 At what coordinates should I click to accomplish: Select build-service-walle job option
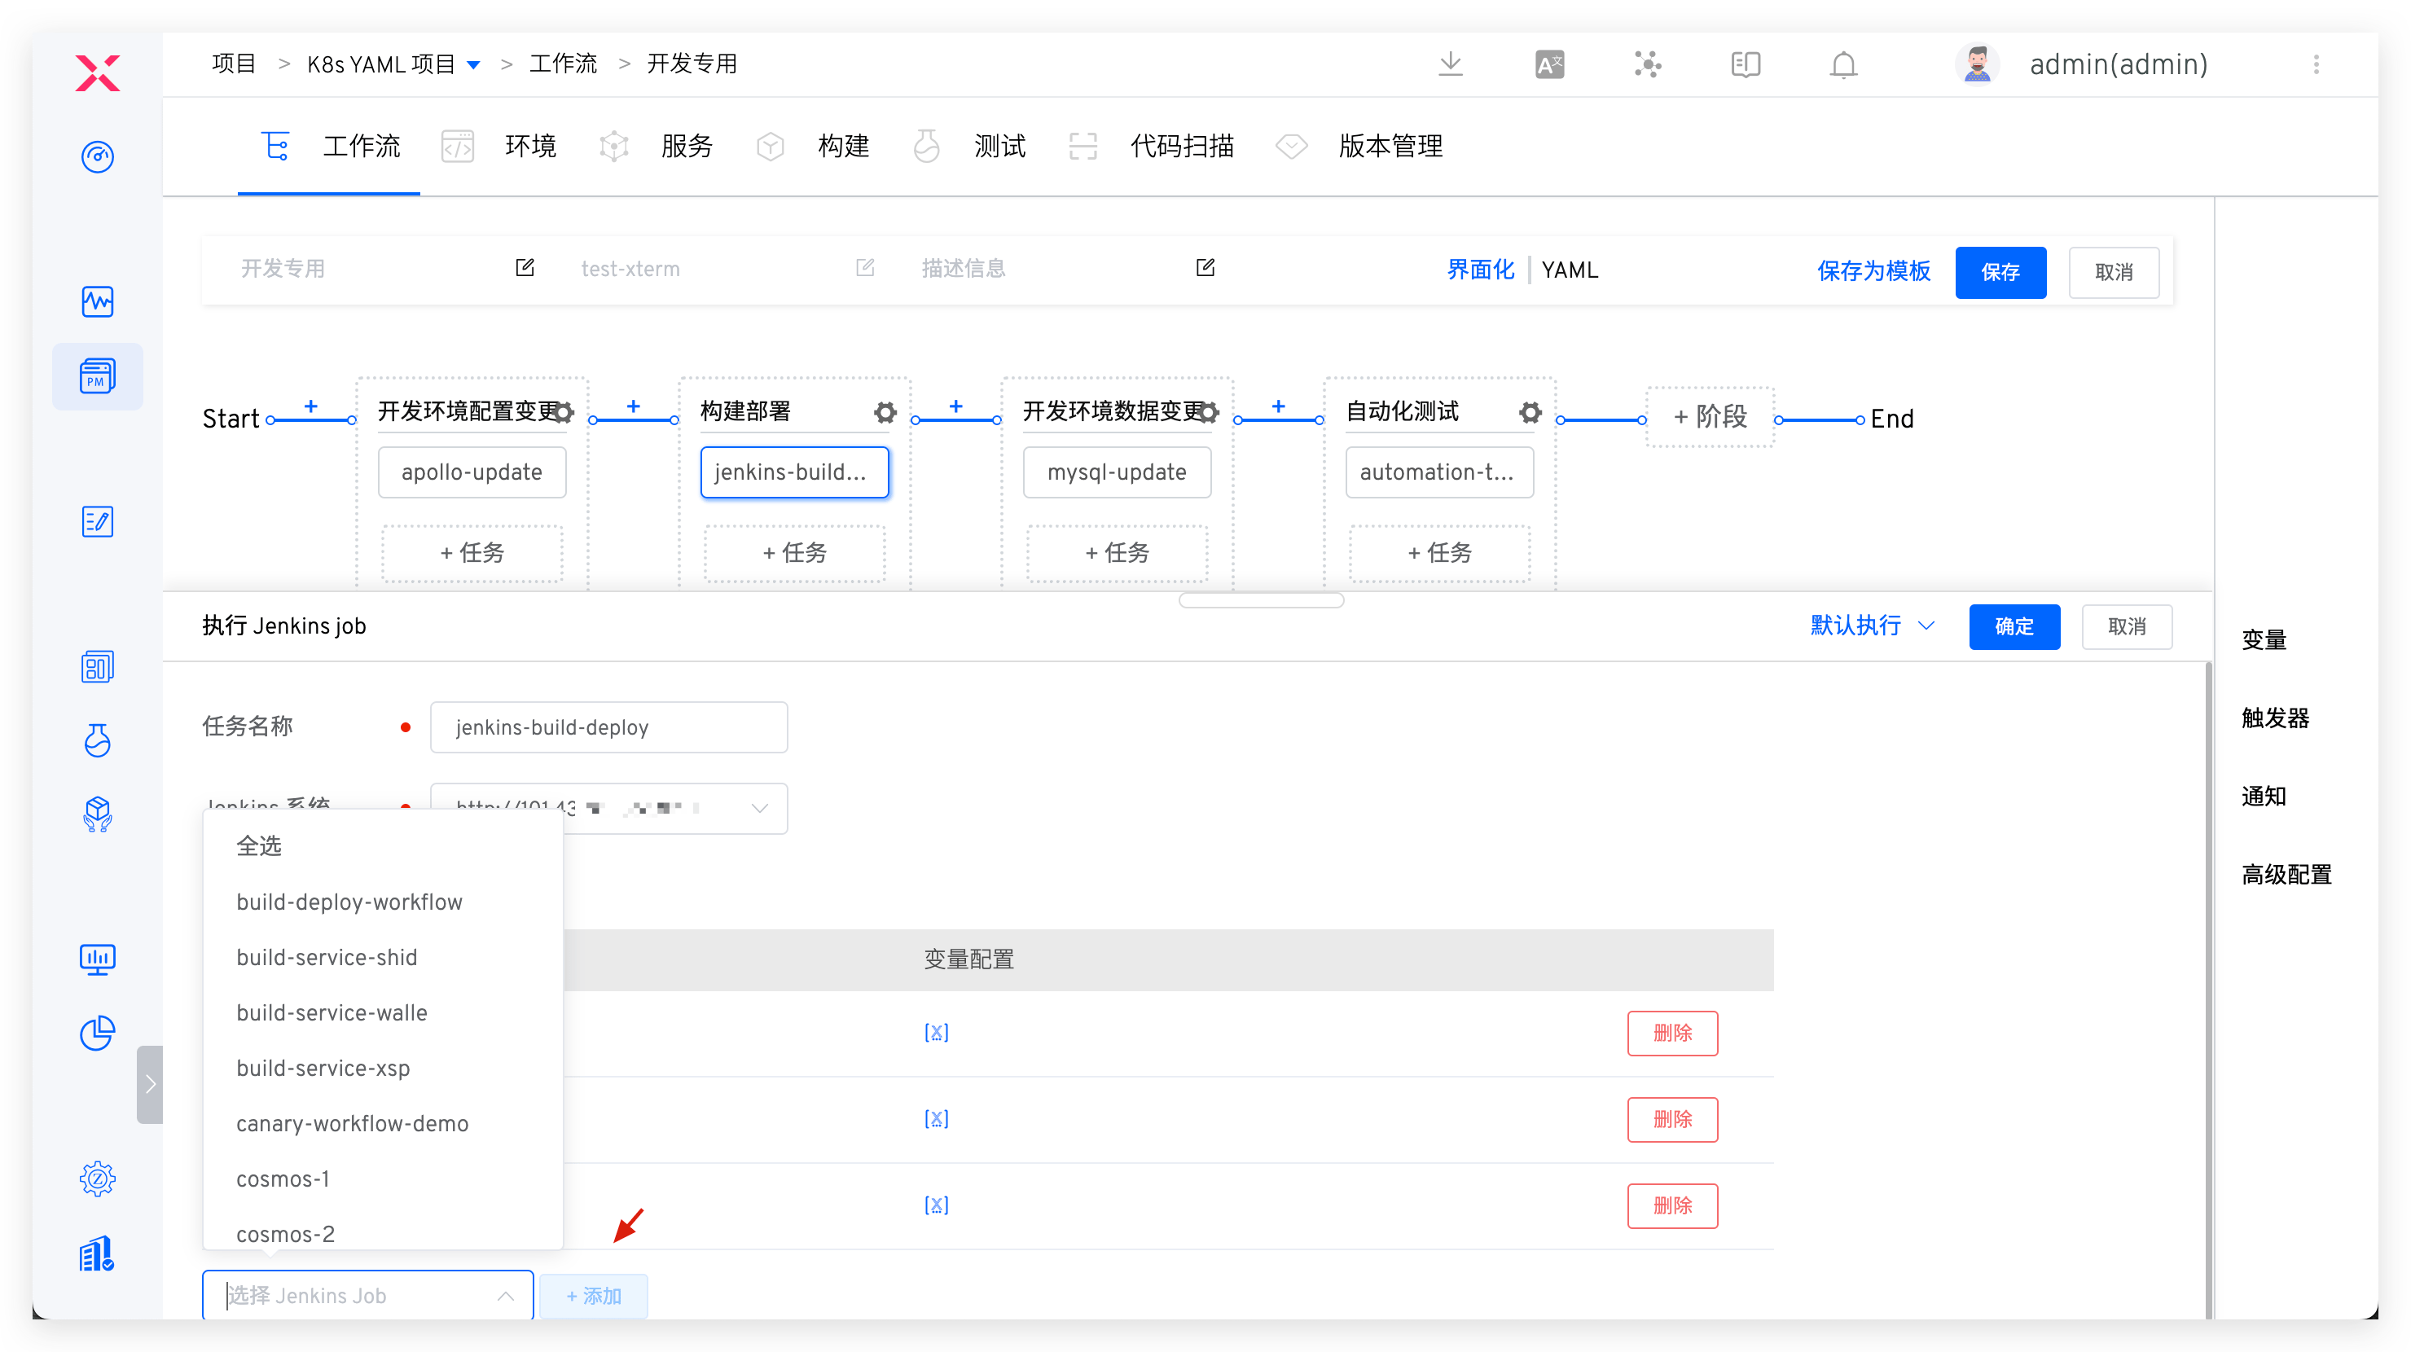point(332,1012)
